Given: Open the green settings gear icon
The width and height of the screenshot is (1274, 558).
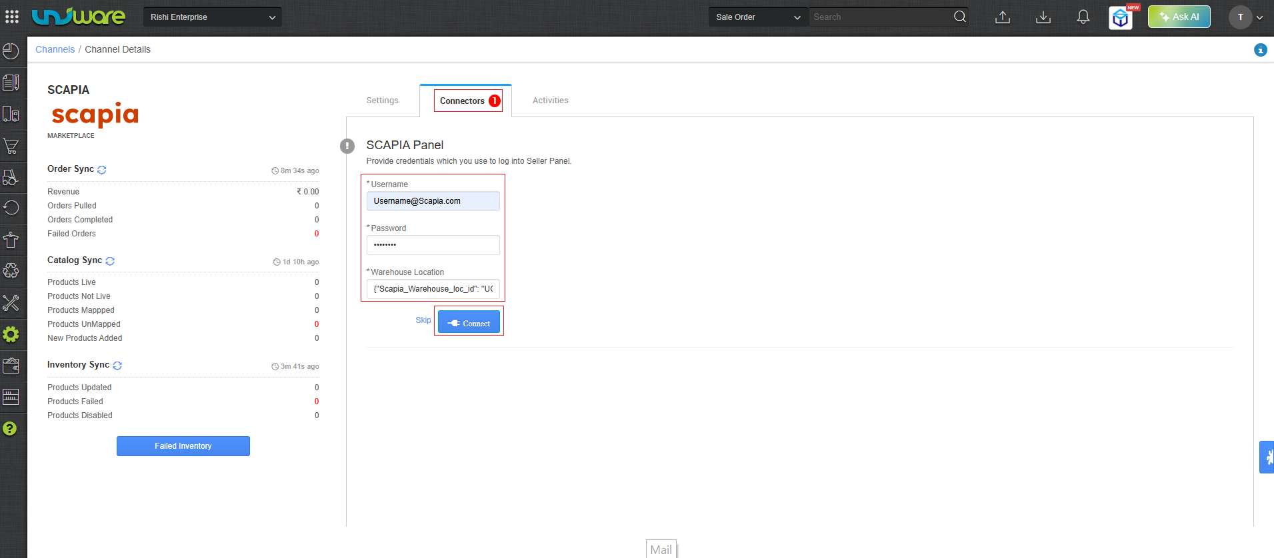Looking at the screenshot, I should 11,334.
